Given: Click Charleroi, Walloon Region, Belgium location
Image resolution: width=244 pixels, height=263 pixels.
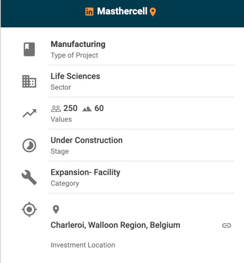Looking at the screenshot, I should click(x=115, y=225).
